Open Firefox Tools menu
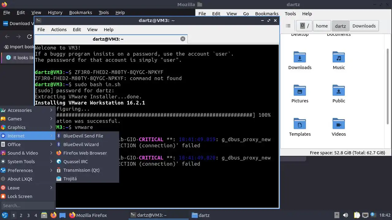Viewport: 392px width, 220px height. coord(104,13)
